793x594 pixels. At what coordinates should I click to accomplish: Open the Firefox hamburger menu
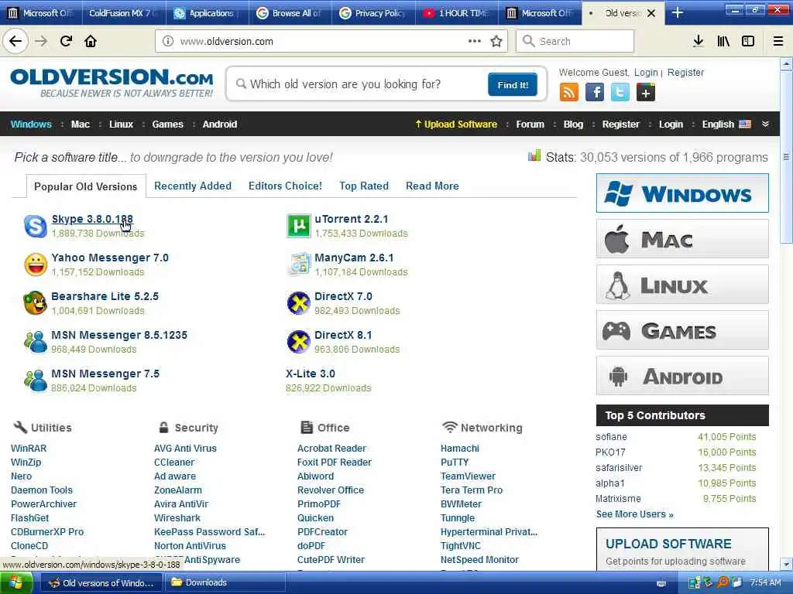(x=778, y=41)
